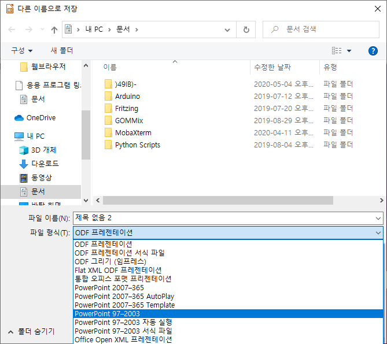
Task: Select the Arduino folder
Action: point(123,97)
